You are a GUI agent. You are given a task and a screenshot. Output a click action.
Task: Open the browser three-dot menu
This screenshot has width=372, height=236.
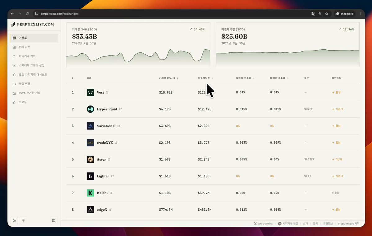click(360, 14)
